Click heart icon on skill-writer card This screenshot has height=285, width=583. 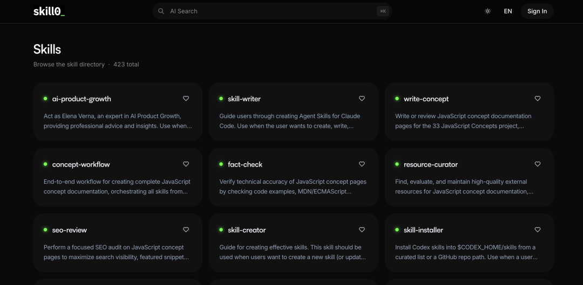(362, 99)
